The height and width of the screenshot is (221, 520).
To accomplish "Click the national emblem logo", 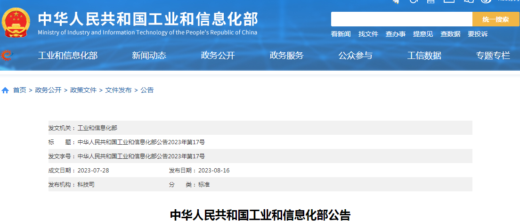I will point(16,23).
